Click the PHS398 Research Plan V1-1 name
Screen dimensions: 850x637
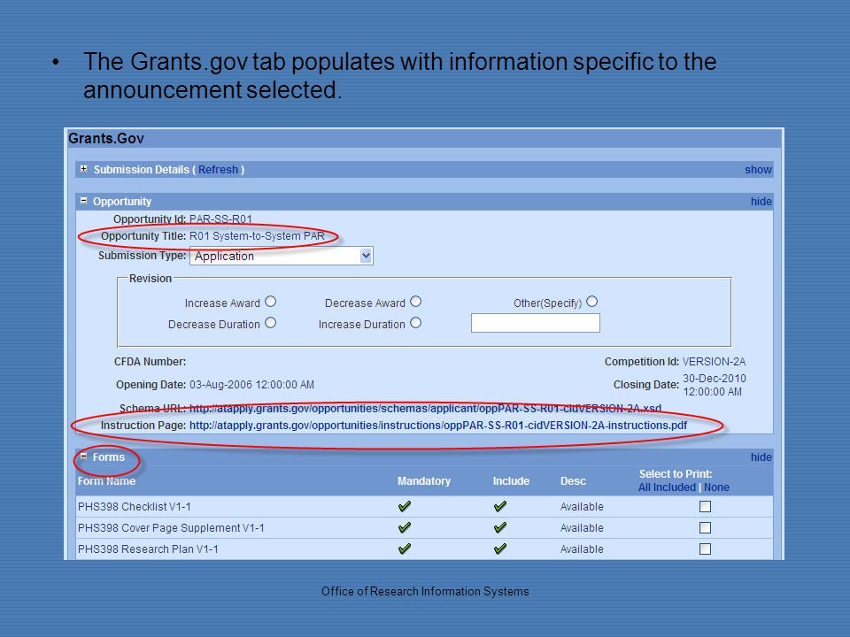point(148,549)
